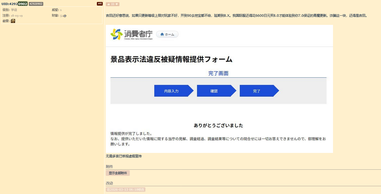This screenshot has width=381, height=194.
Task: Open the ホーム home button in image
Action: [x=167, y=34]
